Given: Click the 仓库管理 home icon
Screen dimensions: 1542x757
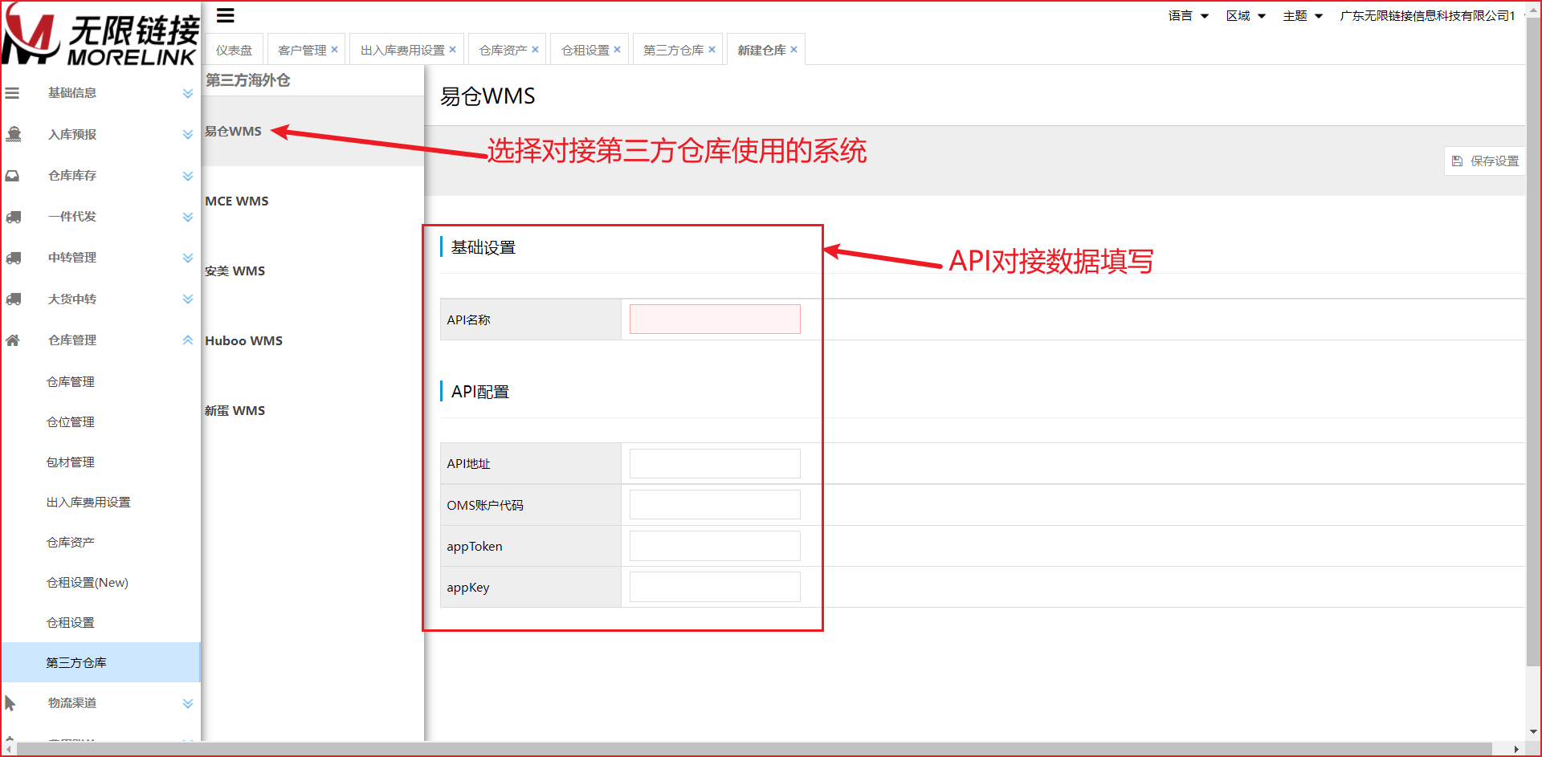Looking at the screenshot, I should click(13, 340).
